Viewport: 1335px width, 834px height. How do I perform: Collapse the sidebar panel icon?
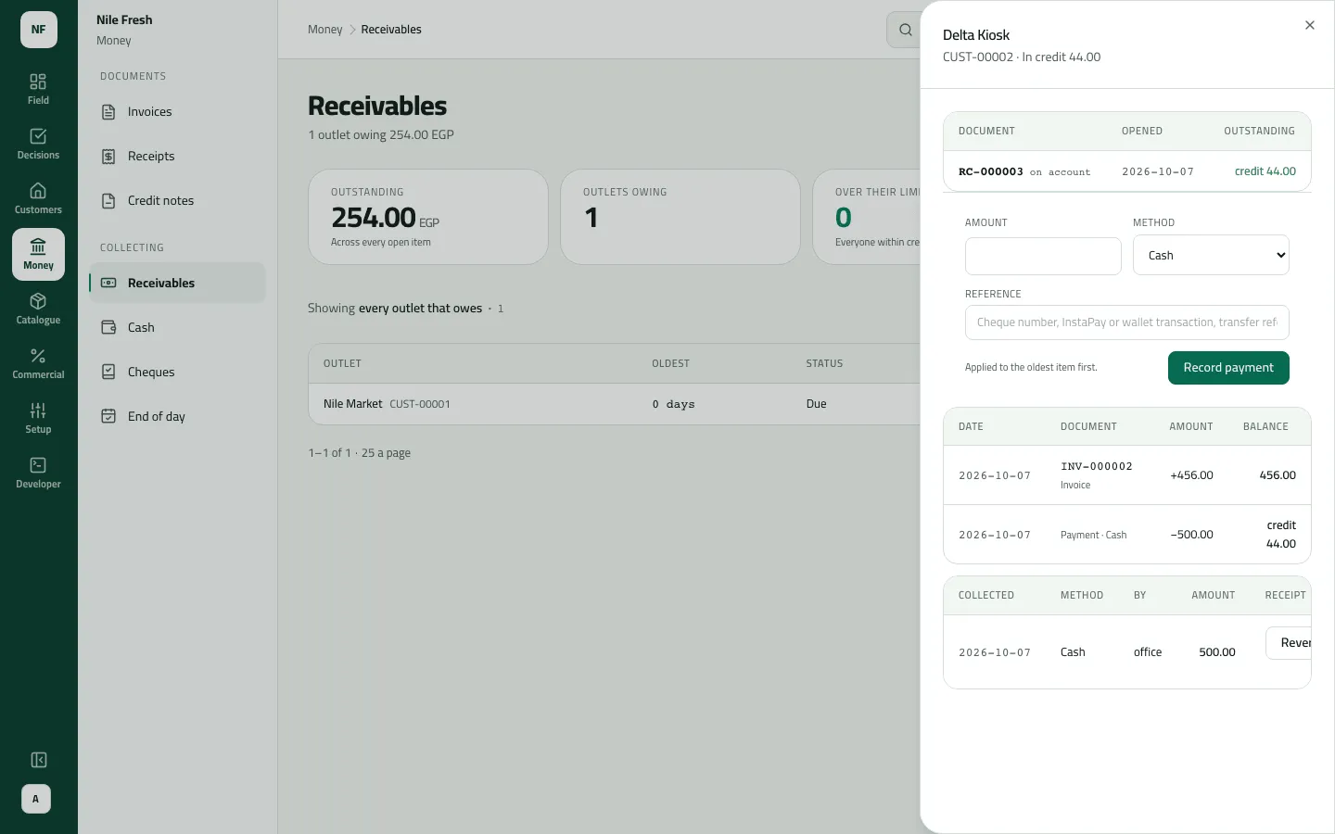tap(39, 760)
